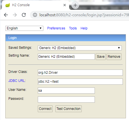
Task: Open the Help link
Action: point(84,28)
